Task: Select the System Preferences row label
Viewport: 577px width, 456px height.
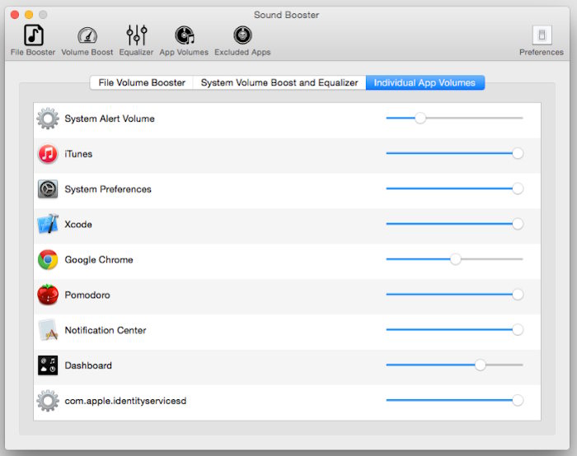Action: (x=108, y=189)
